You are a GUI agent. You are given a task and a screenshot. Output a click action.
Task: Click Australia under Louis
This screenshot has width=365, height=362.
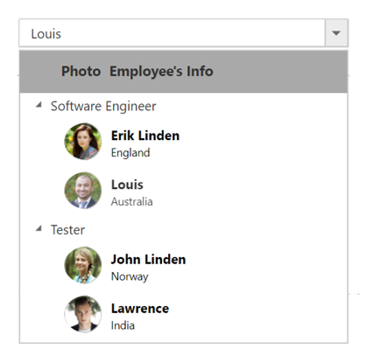(131, 201)
